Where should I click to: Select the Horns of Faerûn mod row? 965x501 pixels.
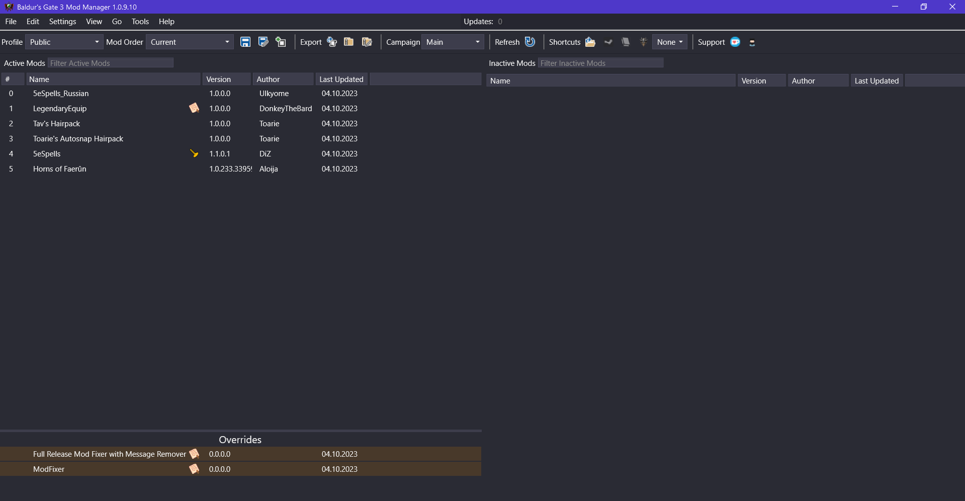pyautogui.click(x=241, y=169)
